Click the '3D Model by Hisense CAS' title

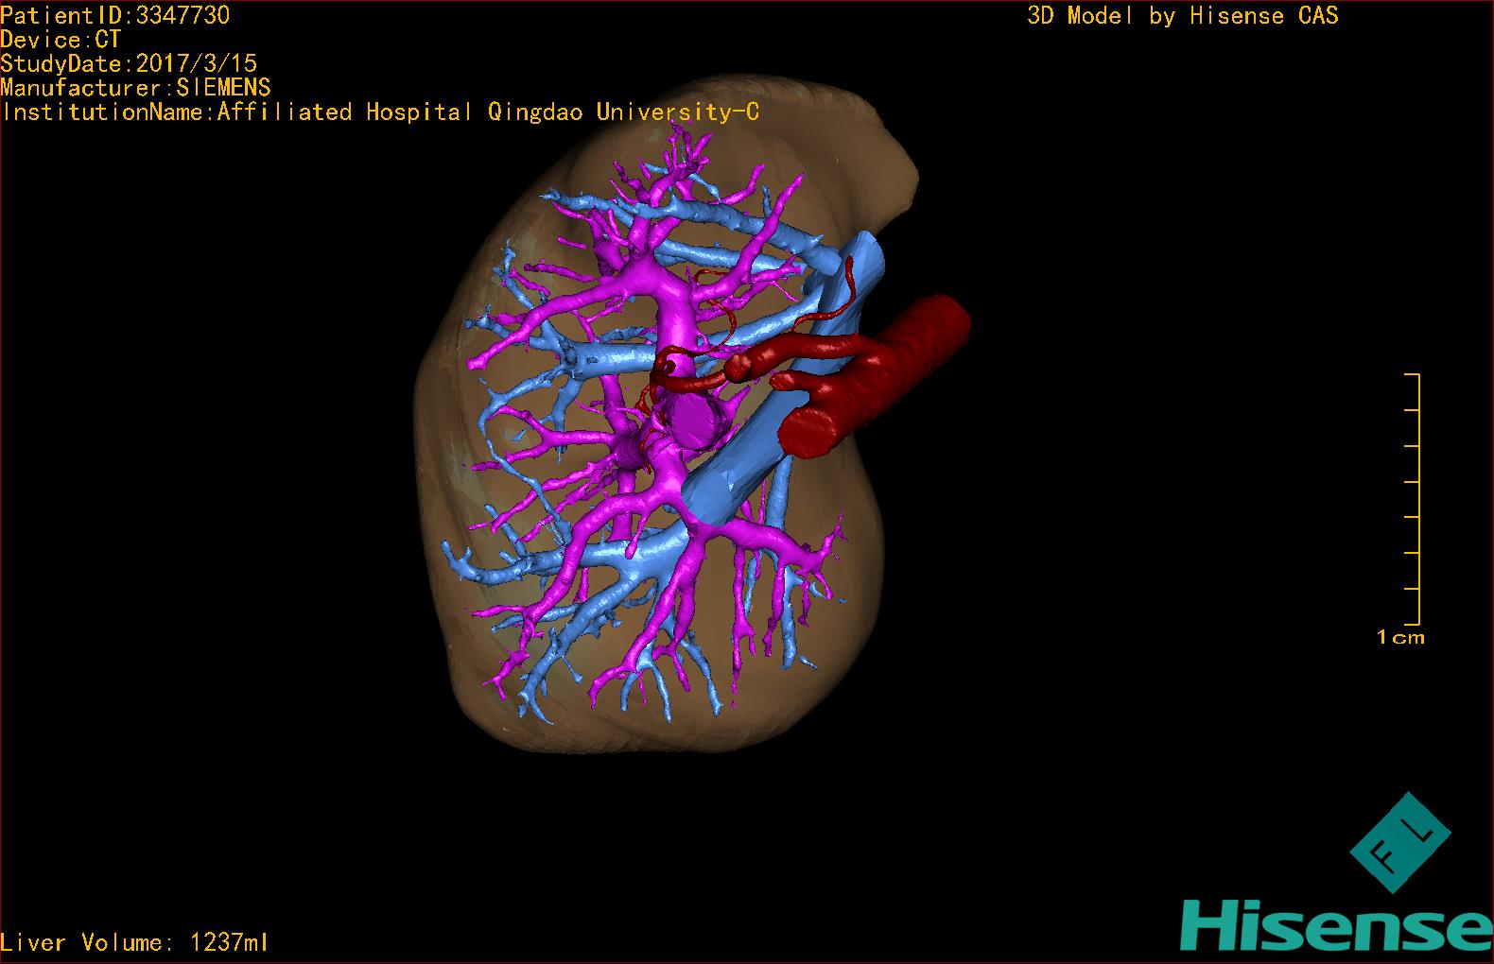[1183, 16]
